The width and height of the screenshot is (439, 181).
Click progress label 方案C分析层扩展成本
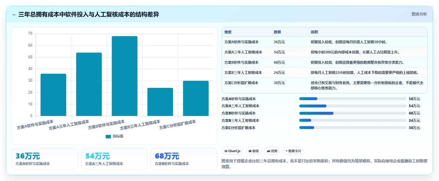[239, 128]
